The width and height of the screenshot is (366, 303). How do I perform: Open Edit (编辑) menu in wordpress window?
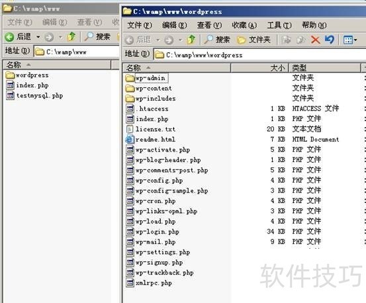point(174,25)
